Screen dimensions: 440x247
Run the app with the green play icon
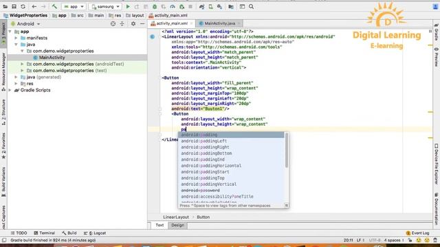point(128,6)
